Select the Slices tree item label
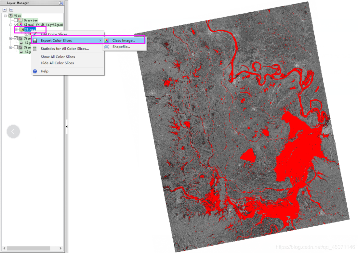 pyautogui.click(x=30, y=29)
